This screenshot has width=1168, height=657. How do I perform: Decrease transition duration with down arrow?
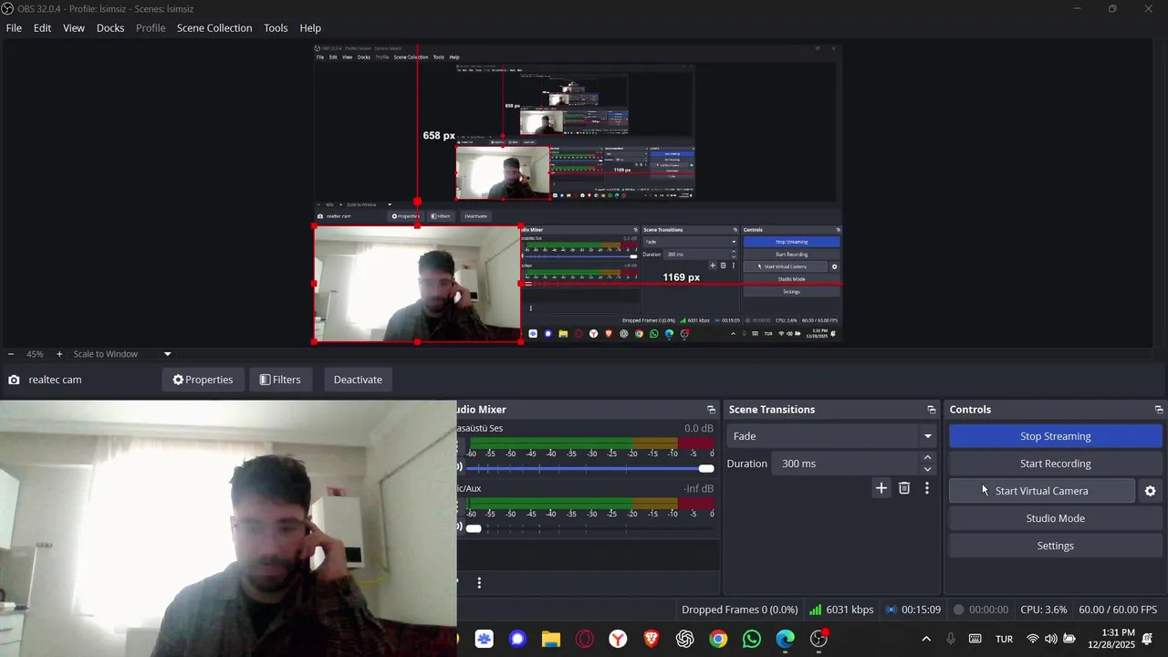pos(927,469)
